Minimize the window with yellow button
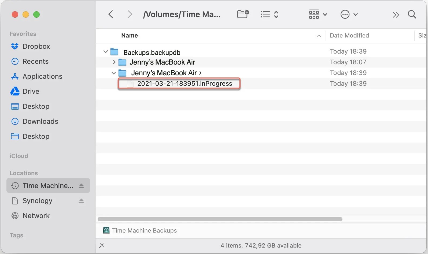This screenshot has width=428, height=254. 26,14
